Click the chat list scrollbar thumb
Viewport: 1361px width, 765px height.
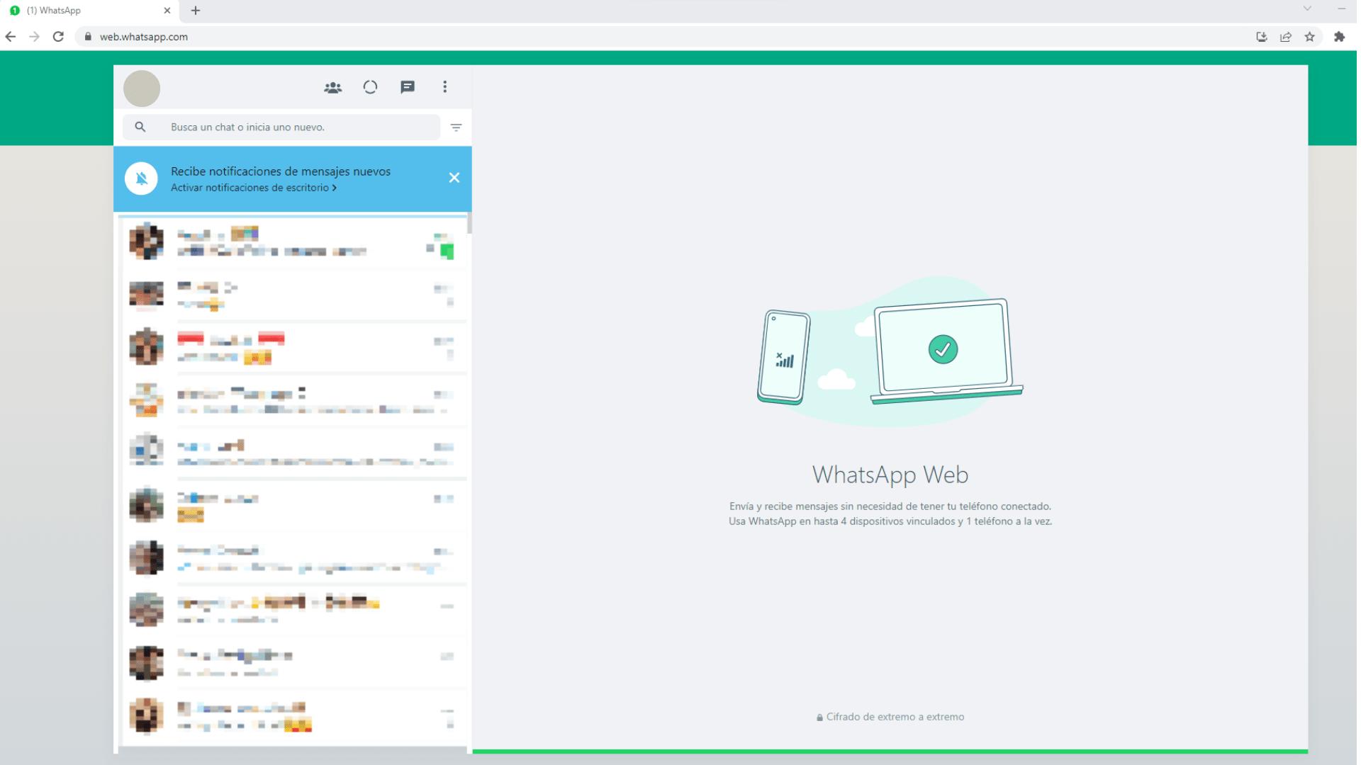point(469,223)
